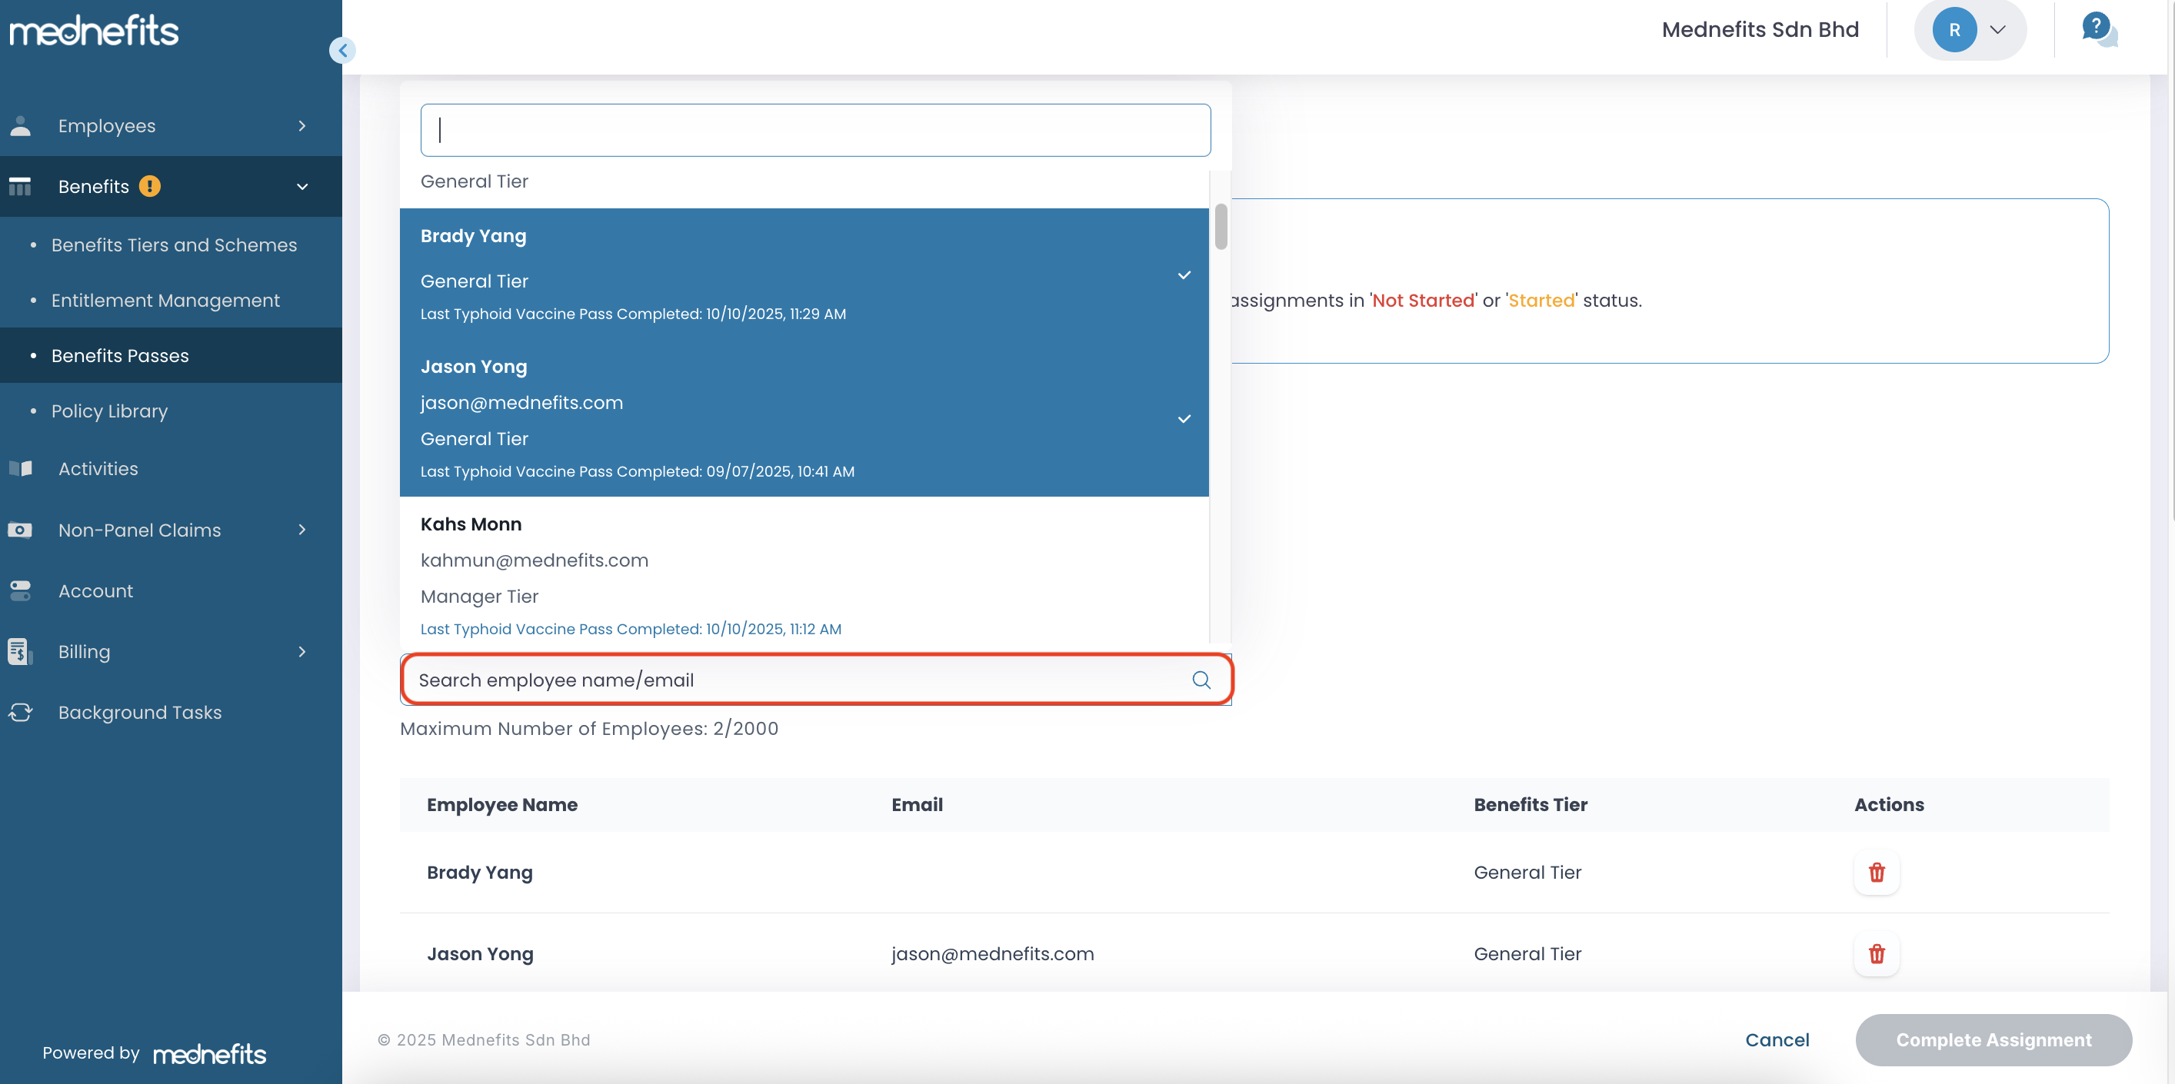Viewport: 2175px width, 1084px height.
Task: Remove Jason Yong using the trash icon
Action: point(1876,953)
